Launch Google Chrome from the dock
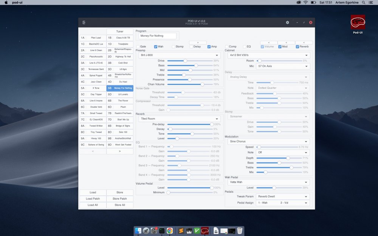 click(170, 230)
